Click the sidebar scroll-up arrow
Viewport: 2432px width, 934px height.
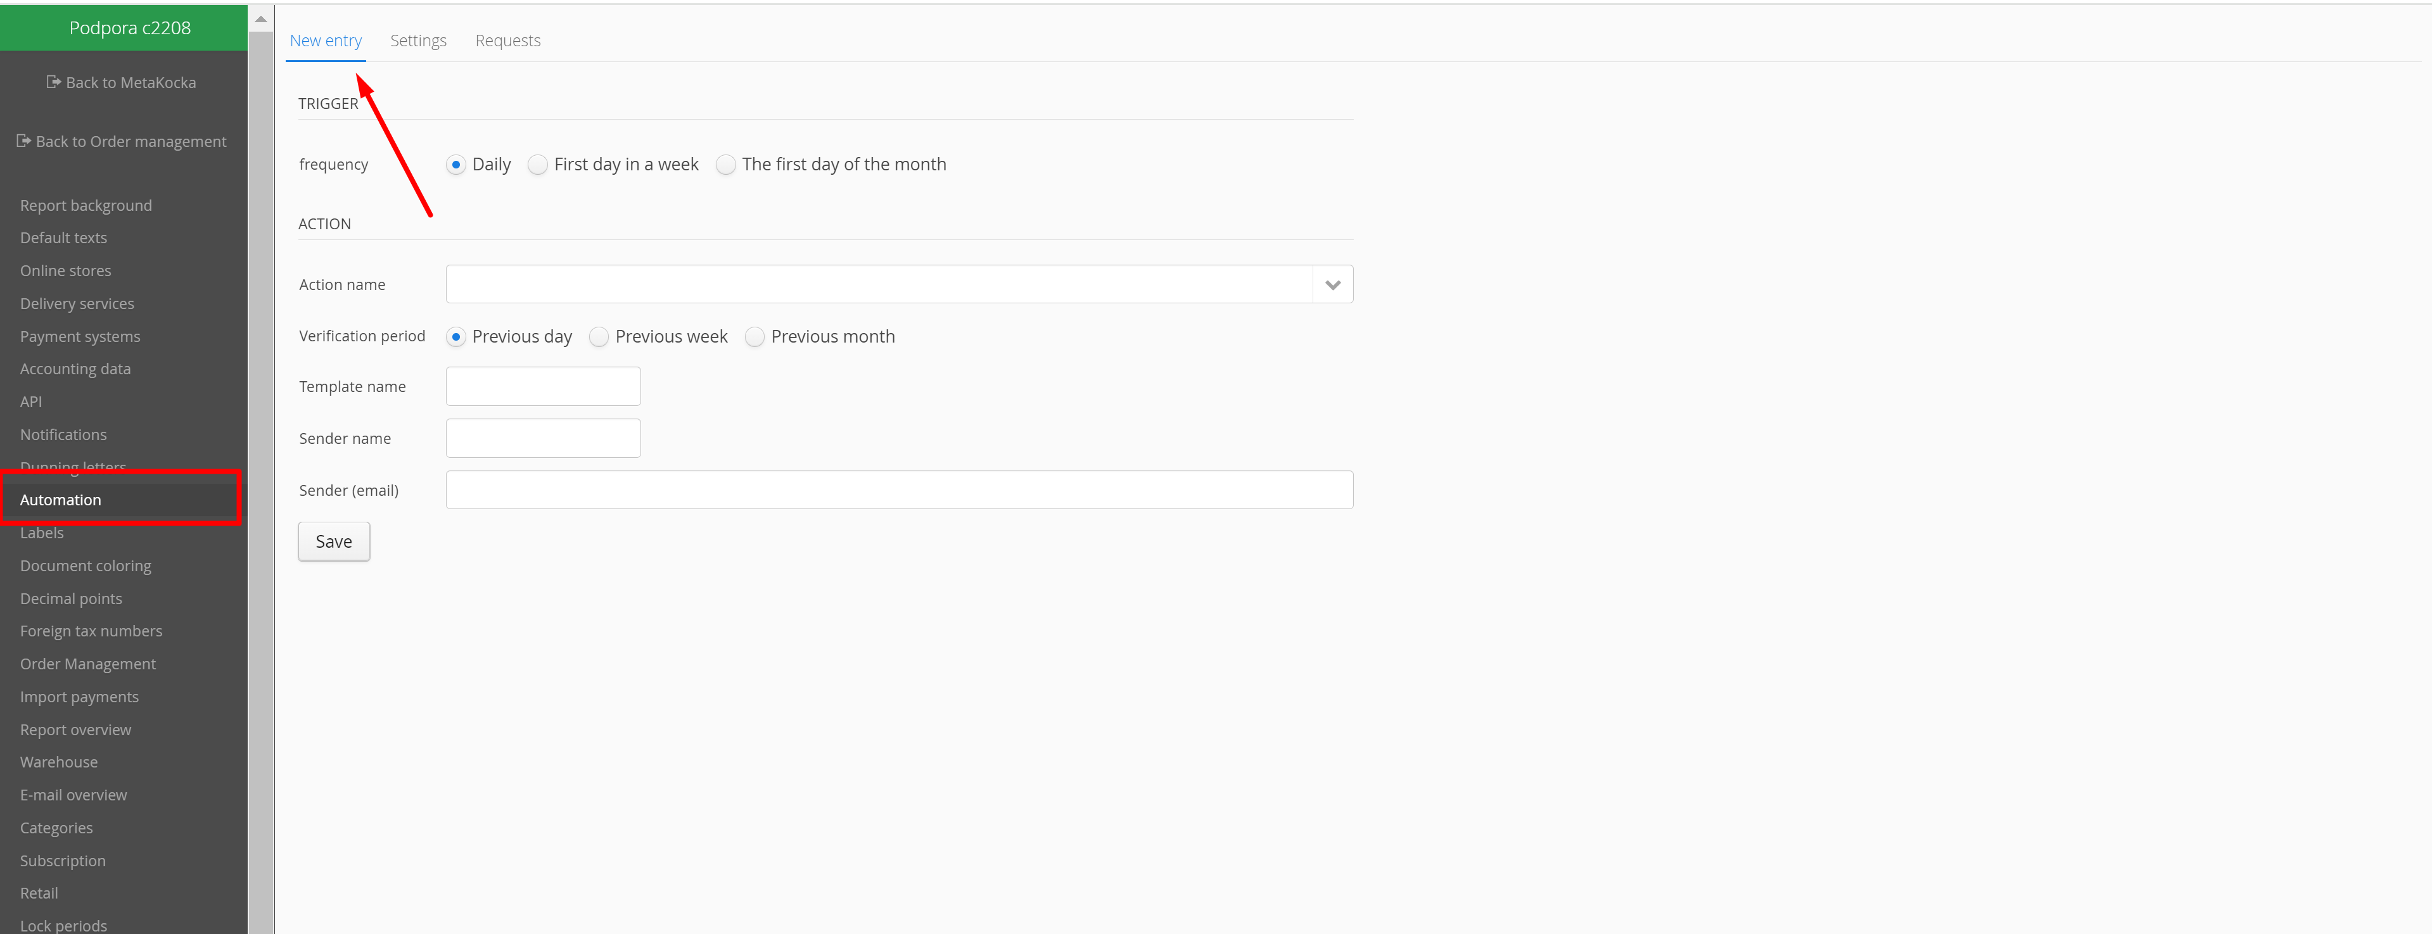pos(260,19)
